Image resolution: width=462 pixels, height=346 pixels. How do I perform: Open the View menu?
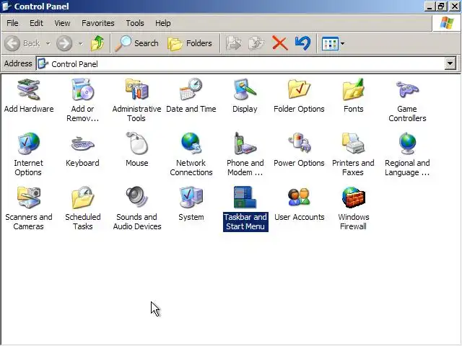(x=62, y=23)
